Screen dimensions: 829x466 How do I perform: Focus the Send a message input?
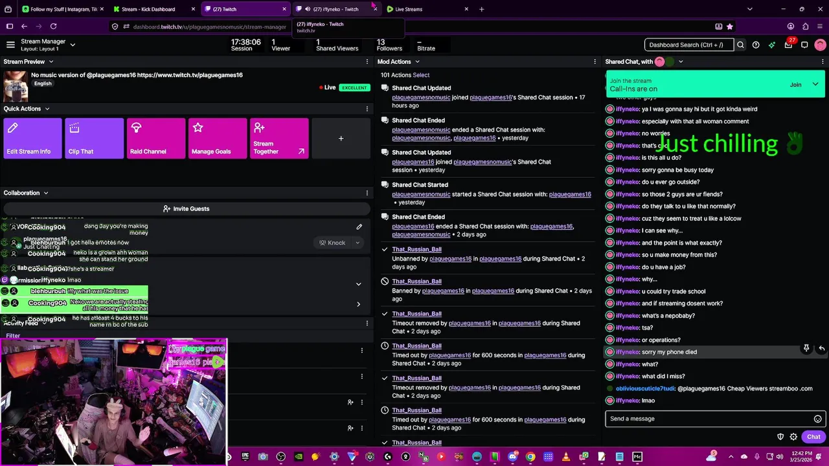click(x=709, y=419)
